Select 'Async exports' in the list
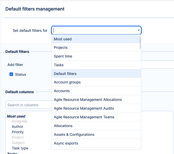Screen dimensions: 174x154 tap(96, 143)
